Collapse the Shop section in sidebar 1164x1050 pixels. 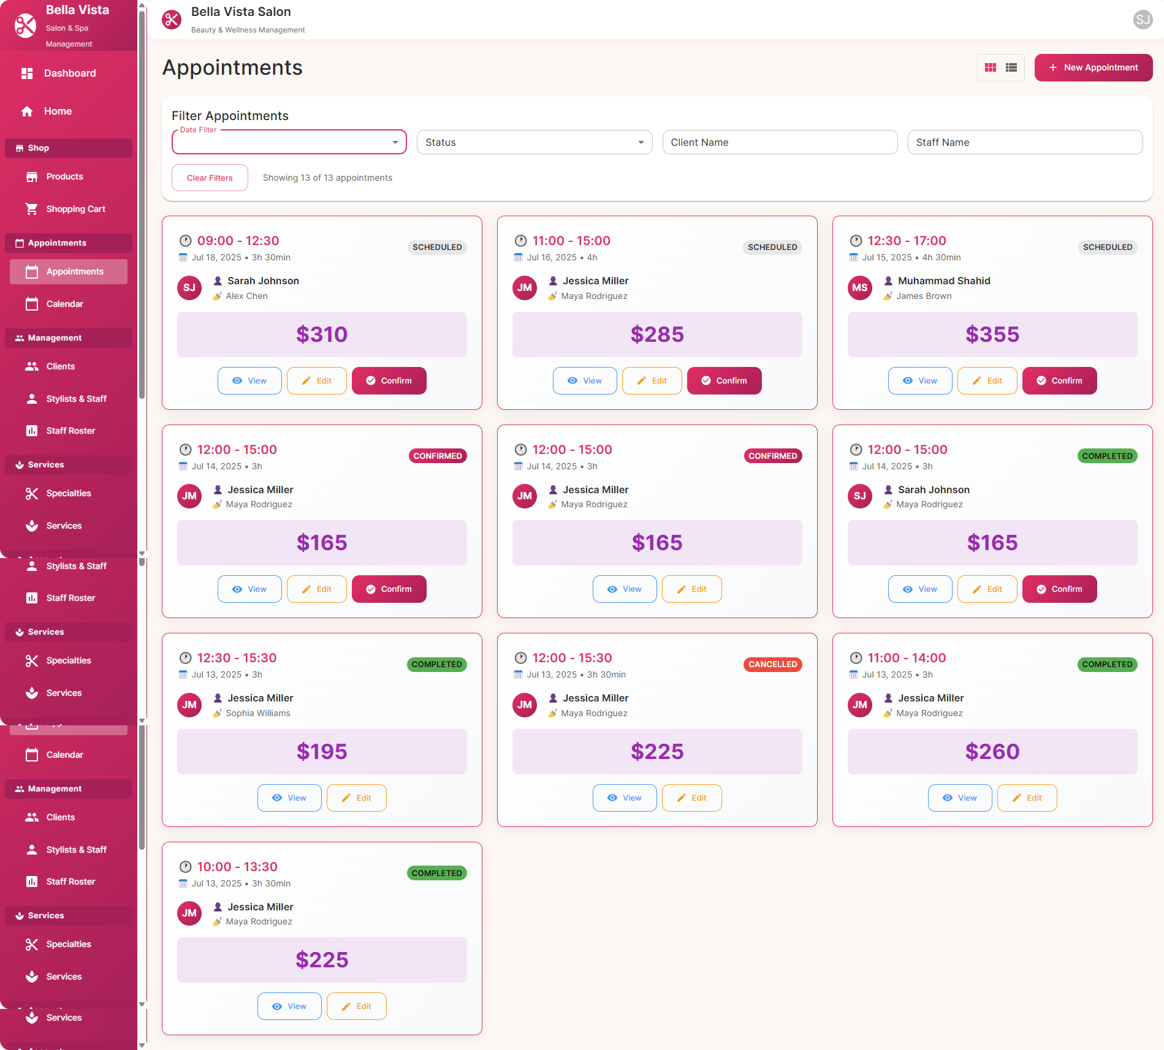pos(69,148)
